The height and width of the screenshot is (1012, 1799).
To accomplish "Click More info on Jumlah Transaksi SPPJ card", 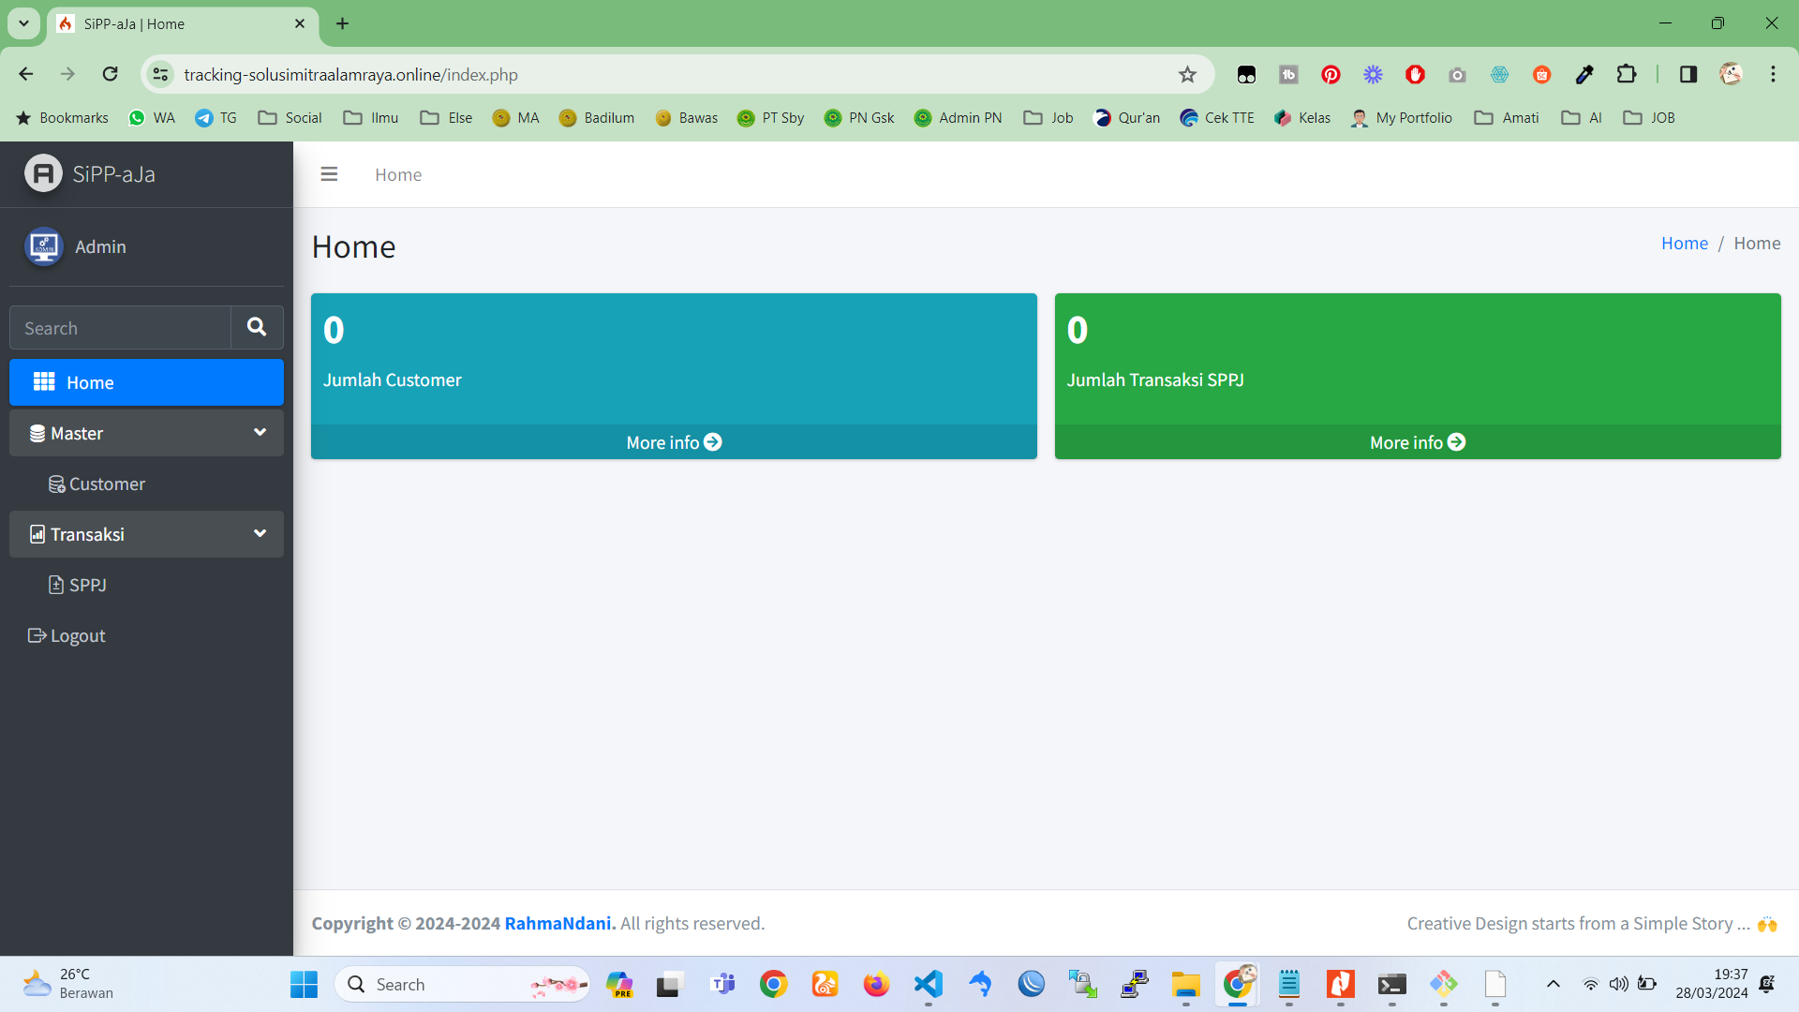I will (1418, 442).
